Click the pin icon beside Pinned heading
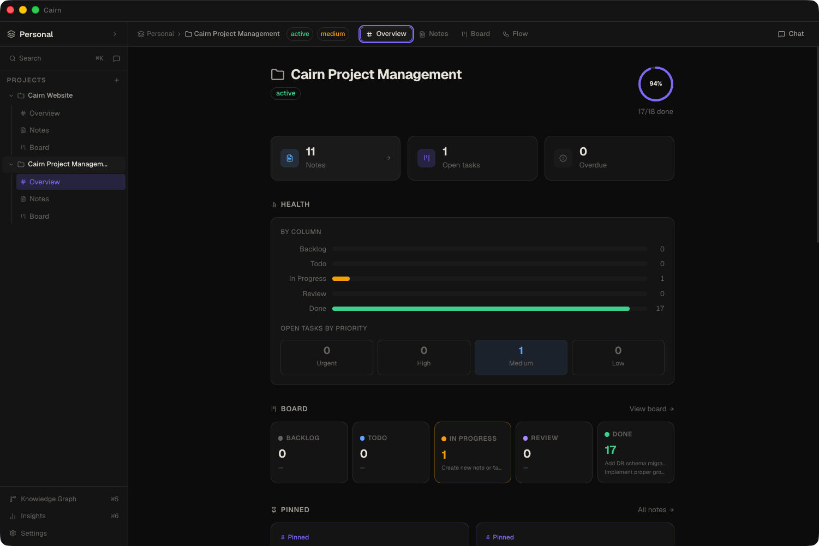The image size is (819, 546). [274, 510]
